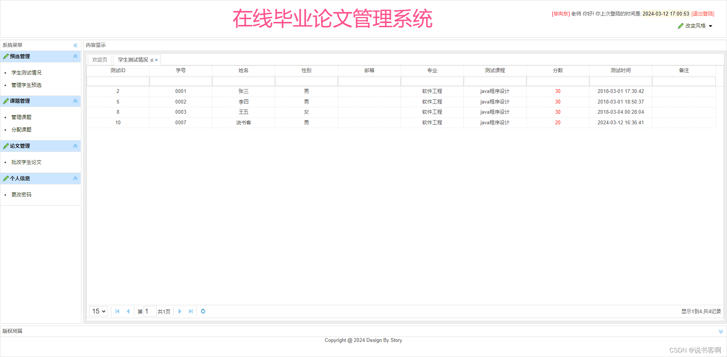Screen dimensions: 727x357
Task: Sort by 性别 column header
Action: pos(306,71)
